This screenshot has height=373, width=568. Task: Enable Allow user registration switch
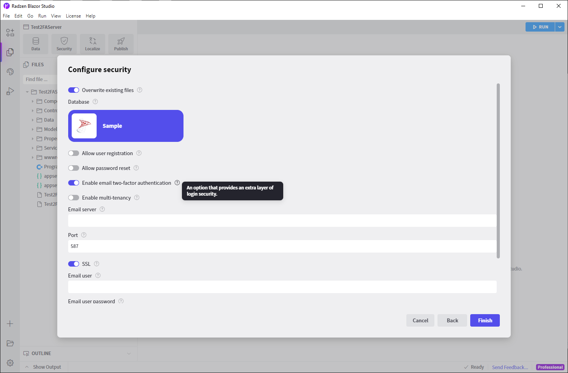[x=74, y=153]
